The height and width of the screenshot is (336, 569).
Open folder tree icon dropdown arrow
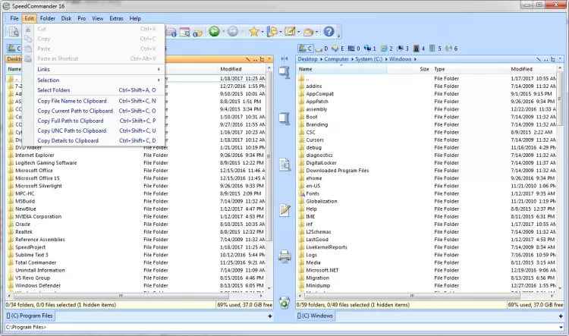point(281,32)
